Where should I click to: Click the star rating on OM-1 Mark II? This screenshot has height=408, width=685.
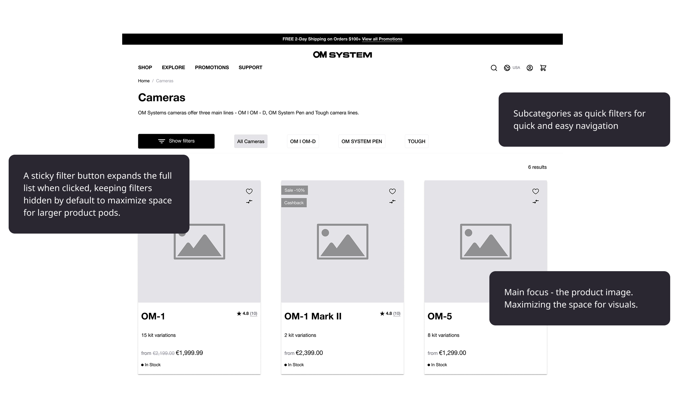pyautogui.click(x=385, y=313)
